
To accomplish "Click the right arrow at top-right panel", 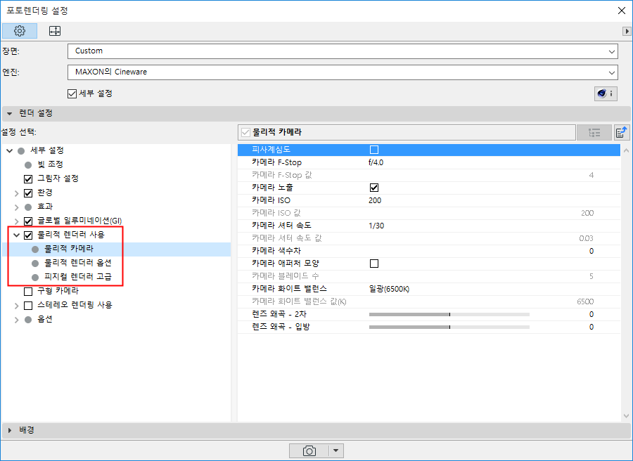I will click(627, 31).
